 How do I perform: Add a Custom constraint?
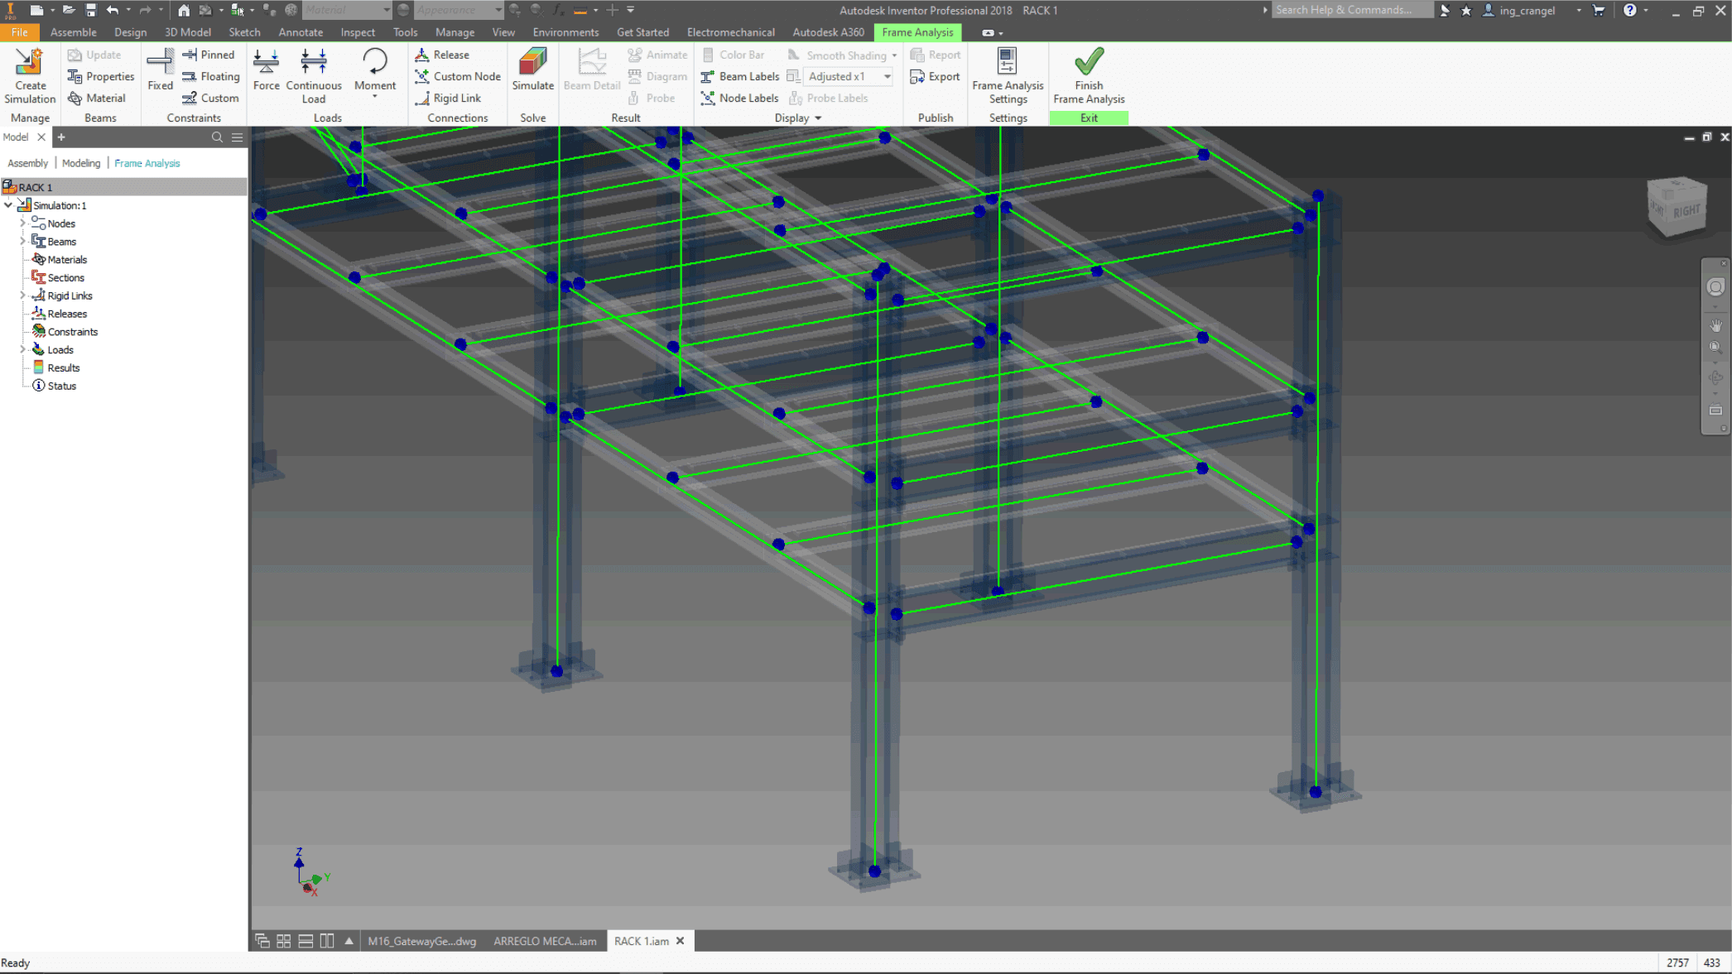[211, 98]
